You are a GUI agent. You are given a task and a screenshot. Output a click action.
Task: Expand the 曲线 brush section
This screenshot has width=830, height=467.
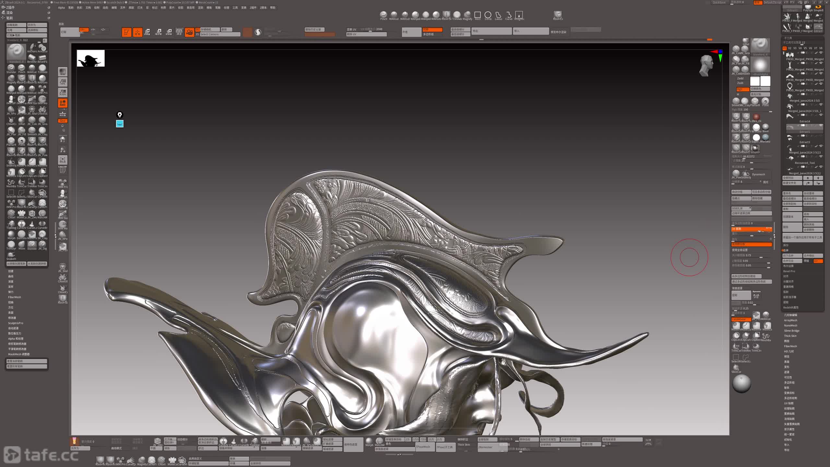(11, 276)
